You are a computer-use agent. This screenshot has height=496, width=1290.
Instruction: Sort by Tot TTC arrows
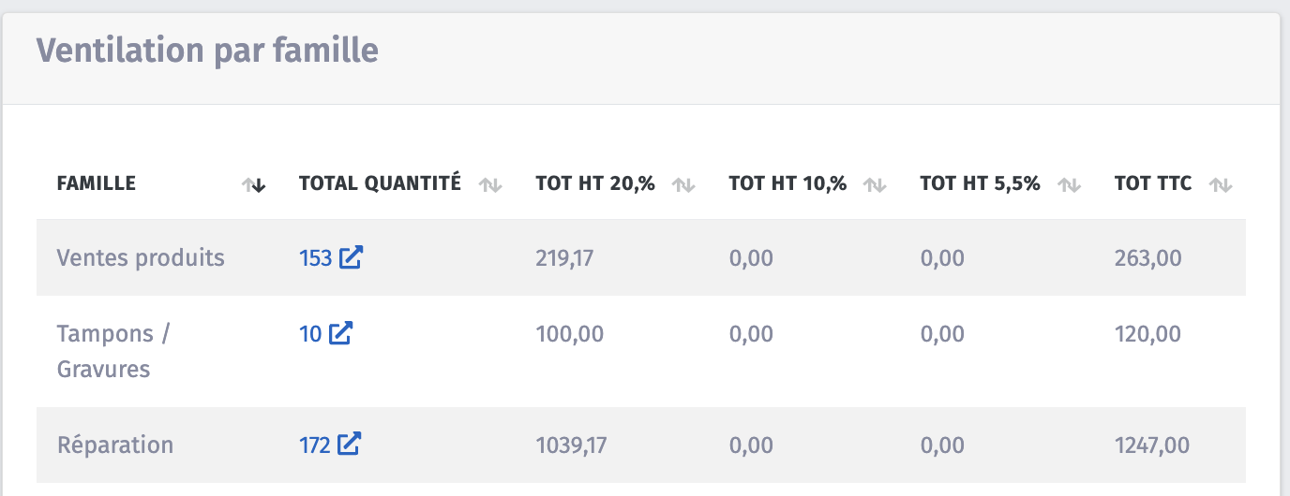(x=1220, y=185)
